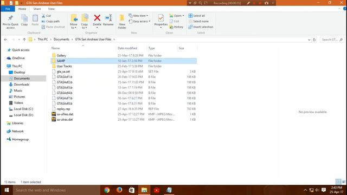Copy the selected item from the ribbon
Image resolution: width=347 pixels, height=195 pixels.
[x=24, y=21]
